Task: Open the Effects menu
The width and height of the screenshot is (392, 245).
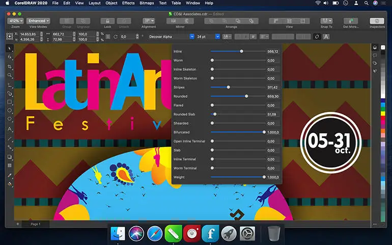Action: pos(128,3)
